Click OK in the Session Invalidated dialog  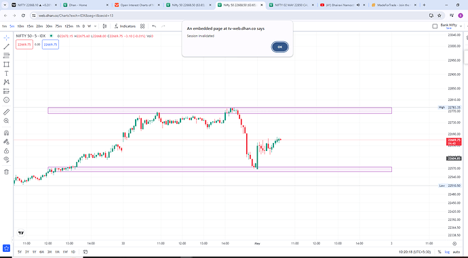pyautogui.click(x=279, y=47)
